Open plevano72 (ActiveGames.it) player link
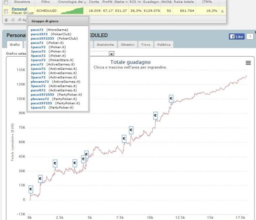256x220 pixels. click(40, 82)
